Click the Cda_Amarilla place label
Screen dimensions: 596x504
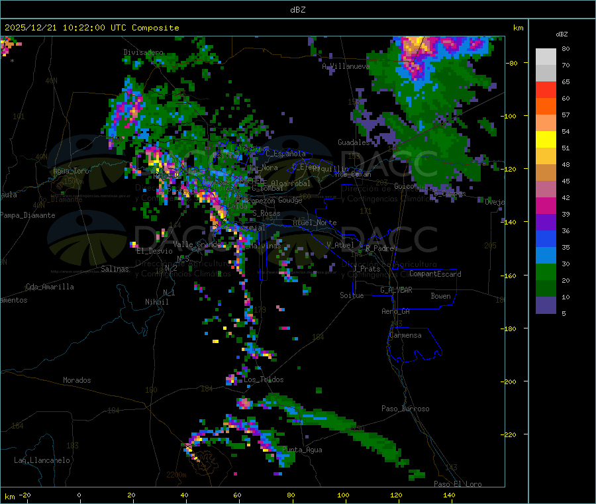click(x=50, y=287)
